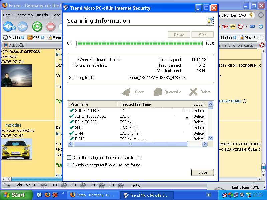Open the Datei menu
The image size is (267, 200).
pos(7,15)
